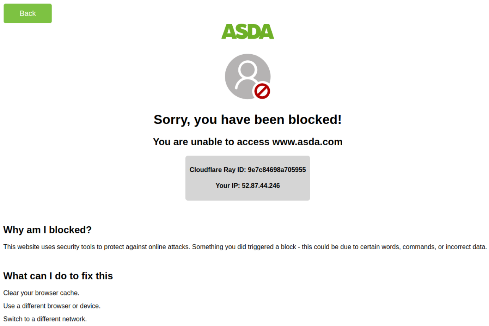Image resolution: width=489 pixels, height=326 pixels.
Task: Click the IP address 52.87.44.246
Action: click(x=261, y=186)
